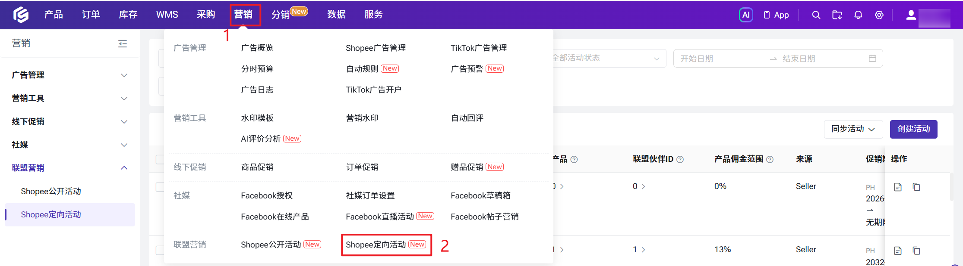The height and width of the screenshot is (266, 963).
Task: Click arrow beside 联盟伙伴ID value 1
Action: pyautogui.click(x=644, y=250)
